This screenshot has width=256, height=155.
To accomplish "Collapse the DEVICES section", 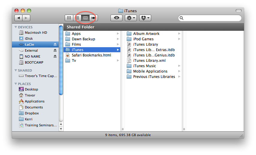I will pyautogui.click(x=16, y=27).
